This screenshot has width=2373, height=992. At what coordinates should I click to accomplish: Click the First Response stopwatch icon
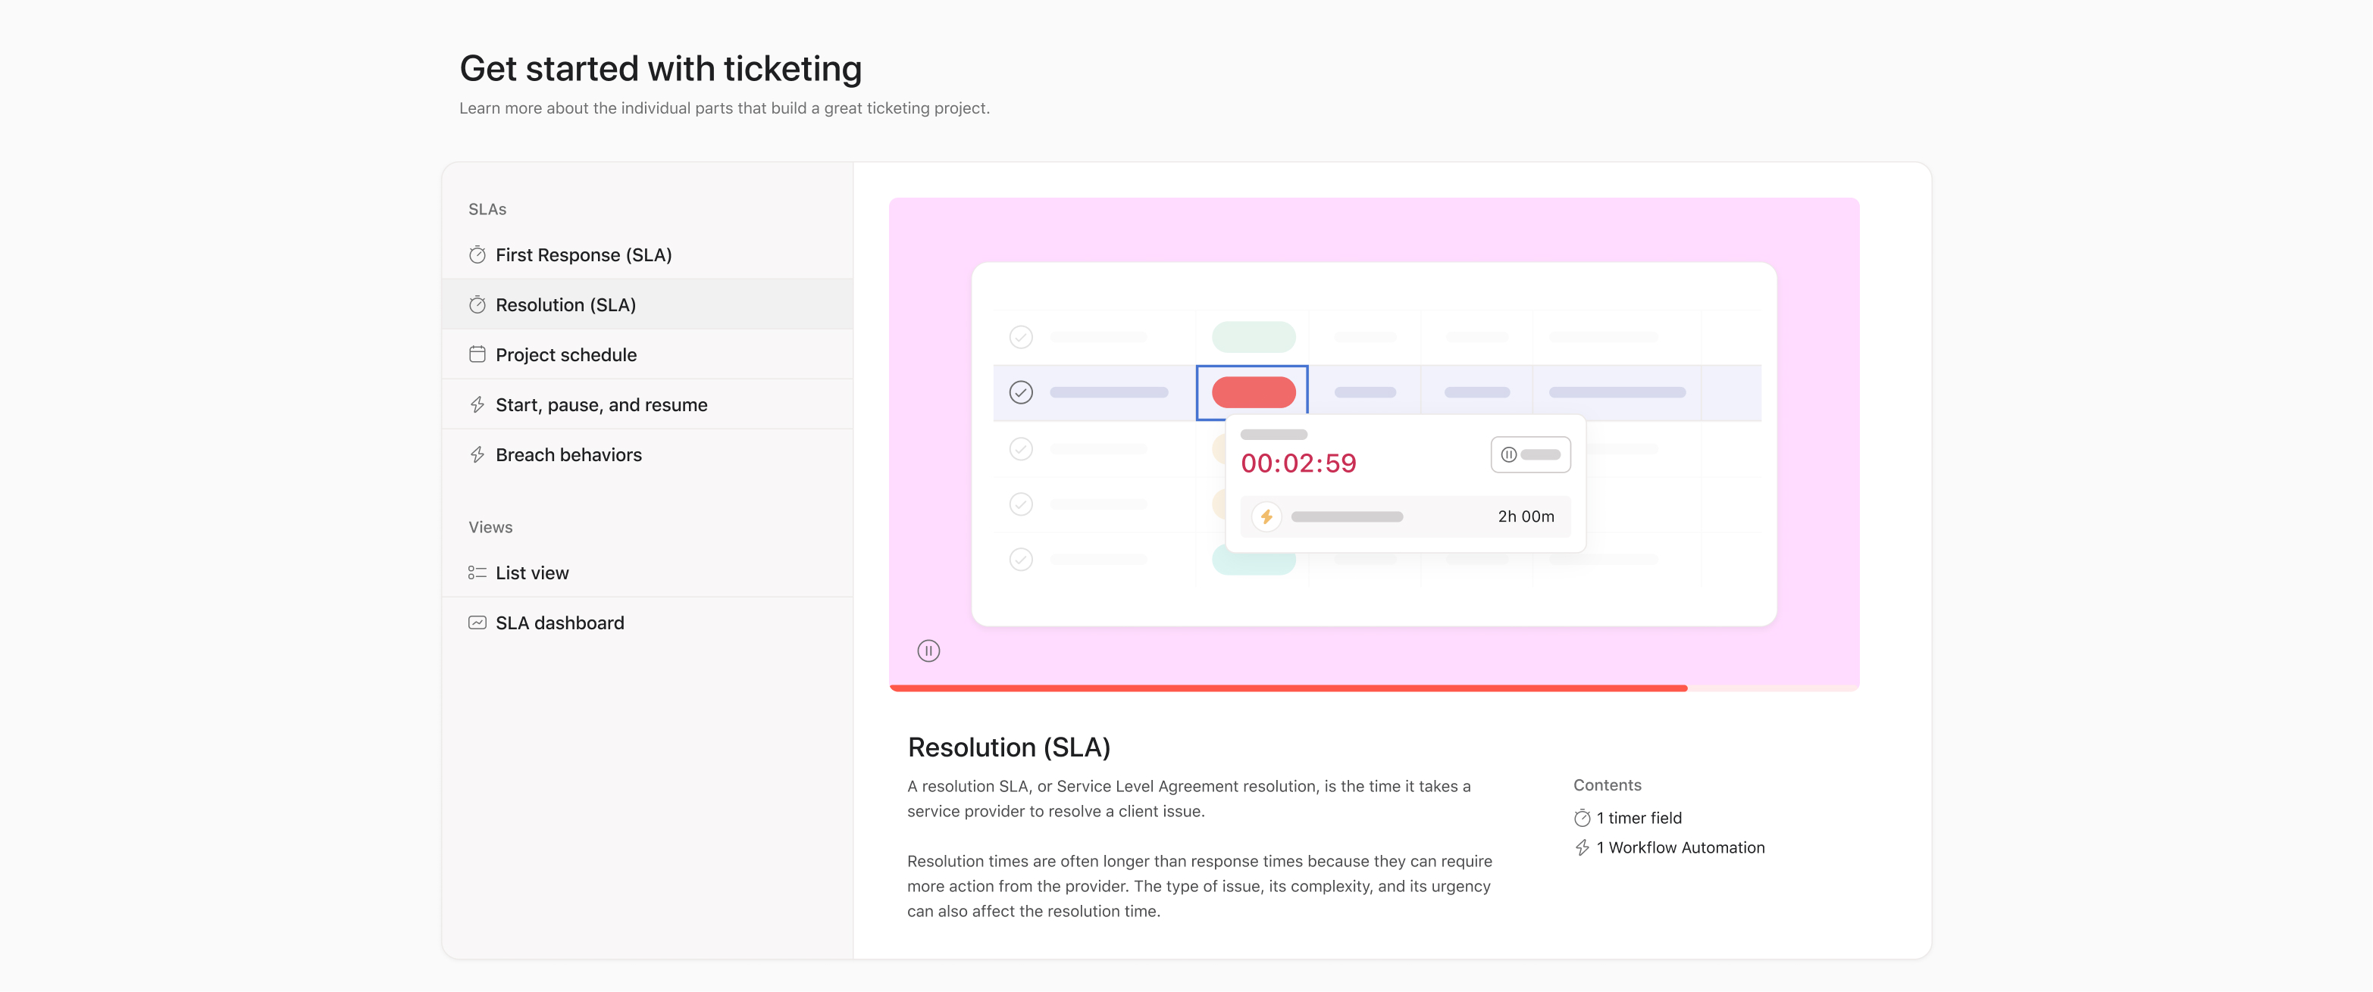476,255
